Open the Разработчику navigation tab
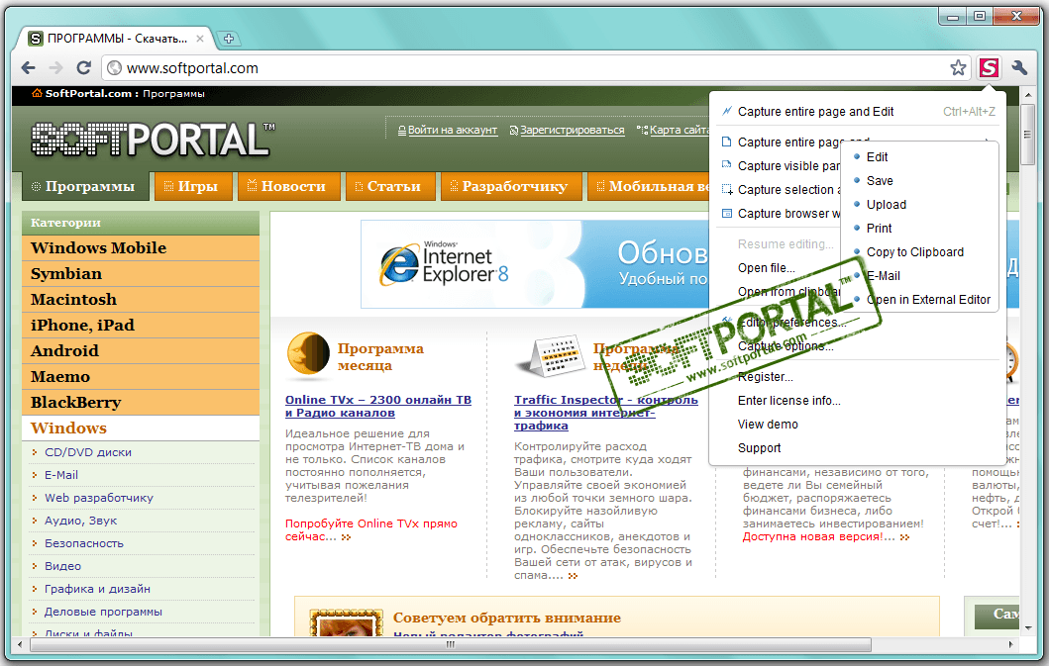 (x=510, y=187)
